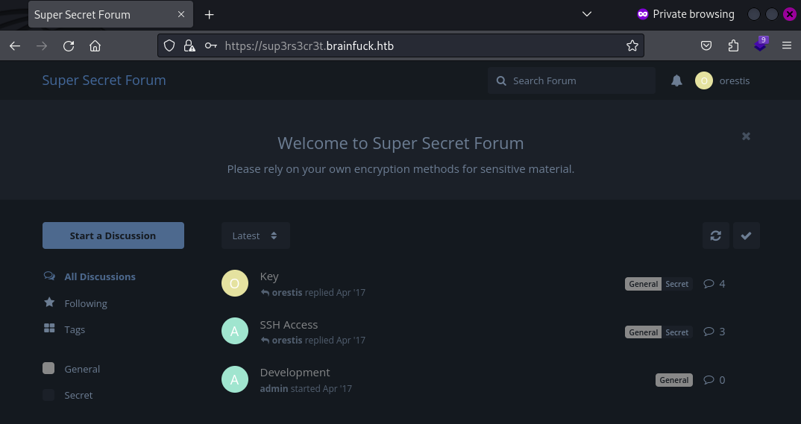
Task: Click 'admin started Apr '17' under Development
Action: pos(306,388)
